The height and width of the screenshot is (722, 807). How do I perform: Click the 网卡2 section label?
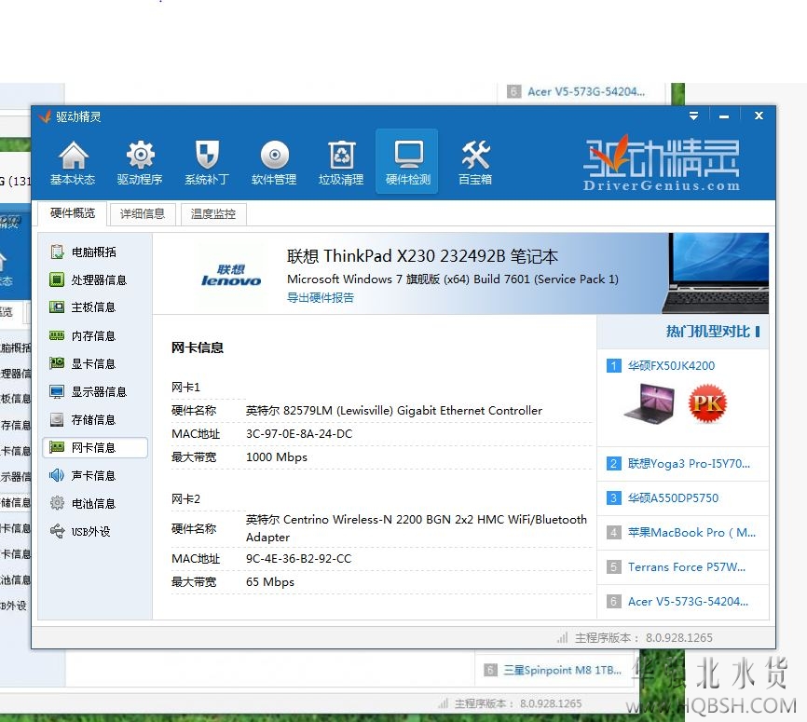pyautogui.click(x=185, y=499)
